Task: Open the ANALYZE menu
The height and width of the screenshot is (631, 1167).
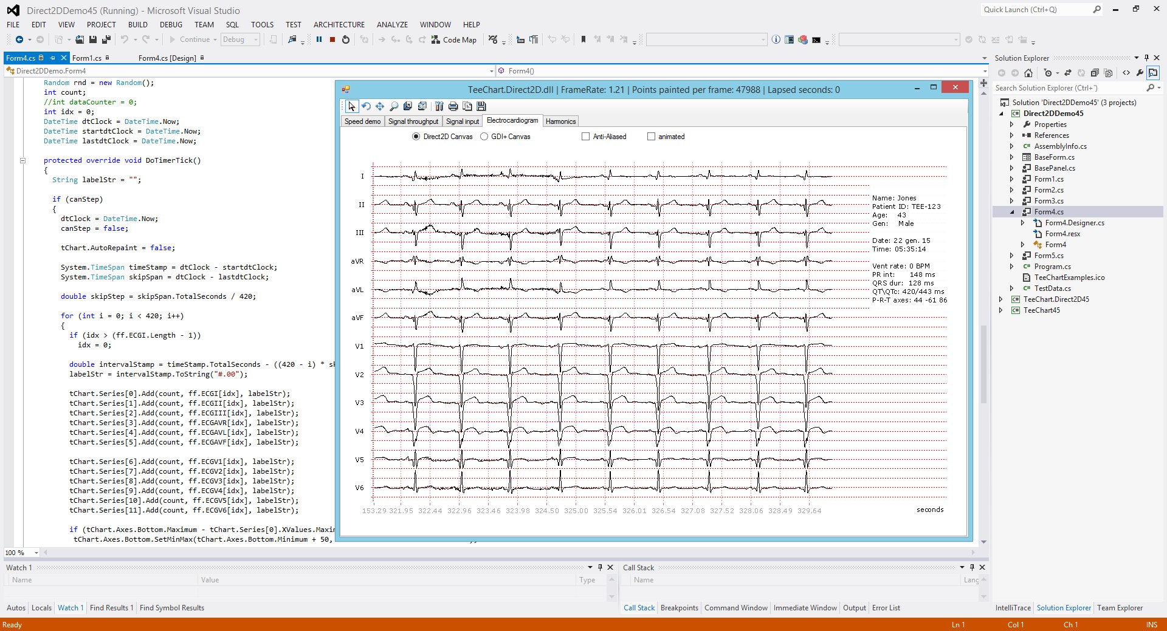Action: [392, 25]
